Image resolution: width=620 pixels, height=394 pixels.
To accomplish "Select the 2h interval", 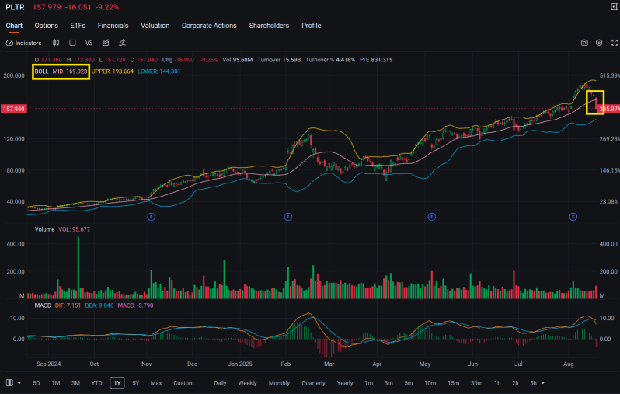I will click(x=515, y=383).
